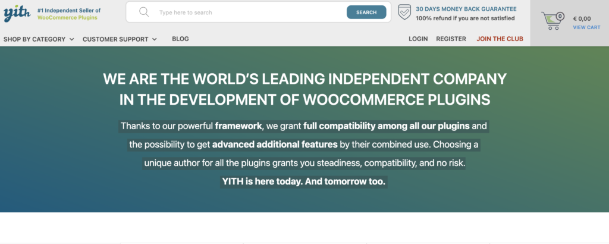Screen dimensions: 609x244
Task: Click the REGISTER link
Action: pos(451,39)
